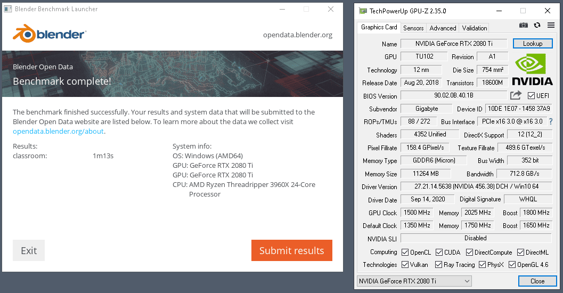Image resolution: width=563 pixels, height=293 pixels.
Task: Click the Digital Signature WHQL field
Action: click(528, 199)
